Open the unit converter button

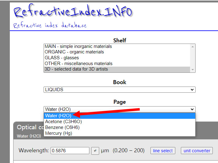197,151
